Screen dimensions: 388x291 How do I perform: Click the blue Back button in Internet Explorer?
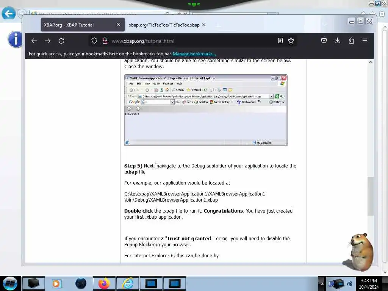click(x=8, y=14)
